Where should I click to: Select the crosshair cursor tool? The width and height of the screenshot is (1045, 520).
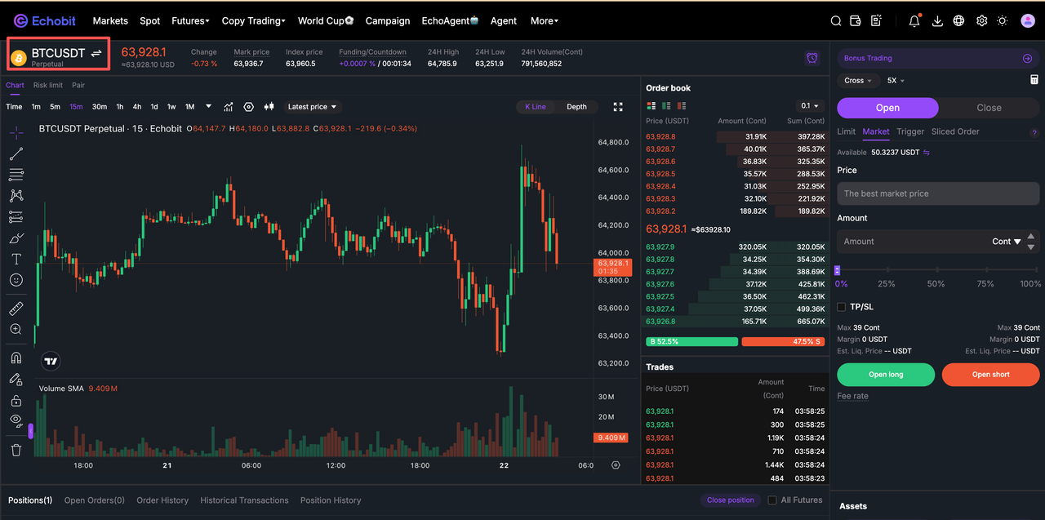[16, 131]
